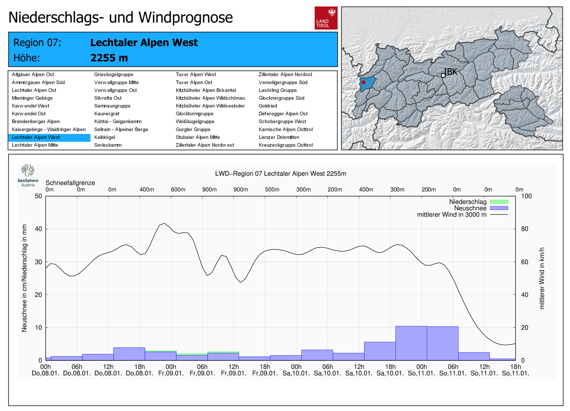Viewport: 570px width, 411px height.
Task: Open the Stubaier Alpen Mitte forecast
Action: pos(198,137)
